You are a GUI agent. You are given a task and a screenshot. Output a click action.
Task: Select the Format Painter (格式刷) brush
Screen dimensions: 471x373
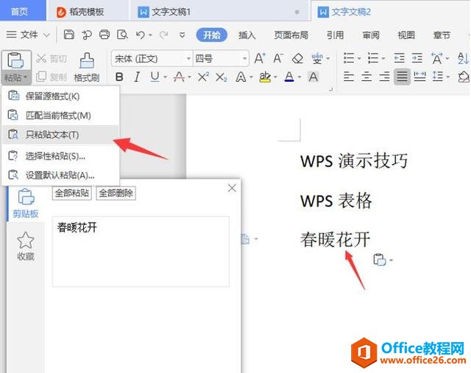pos(87,61)
